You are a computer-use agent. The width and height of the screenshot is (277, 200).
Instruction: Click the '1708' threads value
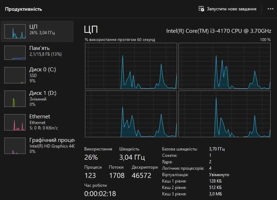click(117, 175)
